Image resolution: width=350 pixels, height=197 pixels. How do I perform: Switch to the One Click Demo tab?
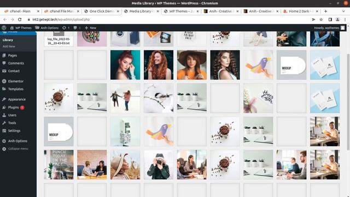coord(102,11)
